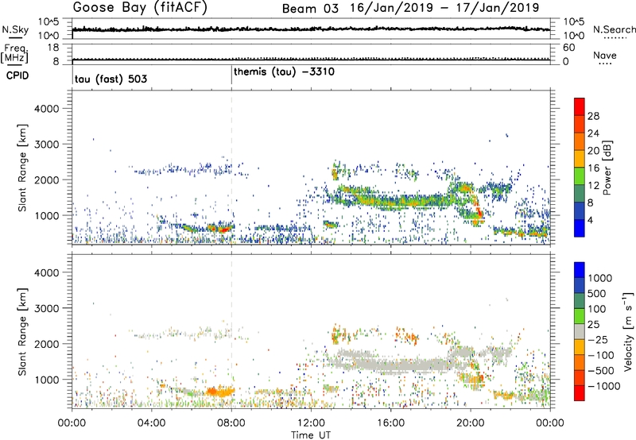Click the bright blue top Velocity colorbar segment

pyautogui.click(x=580, y=270)
